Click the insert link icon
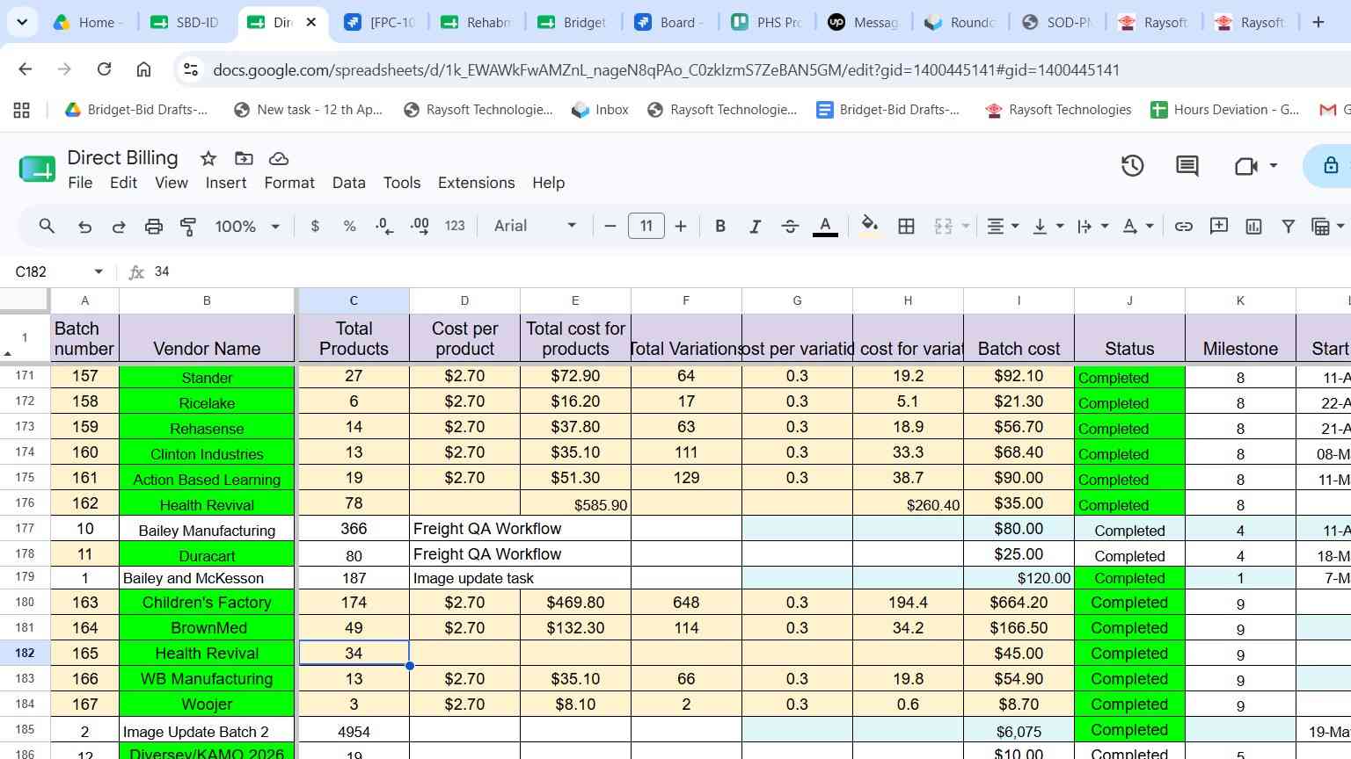Viewport: 1351px width, 759px height. tap(1184, 227)
